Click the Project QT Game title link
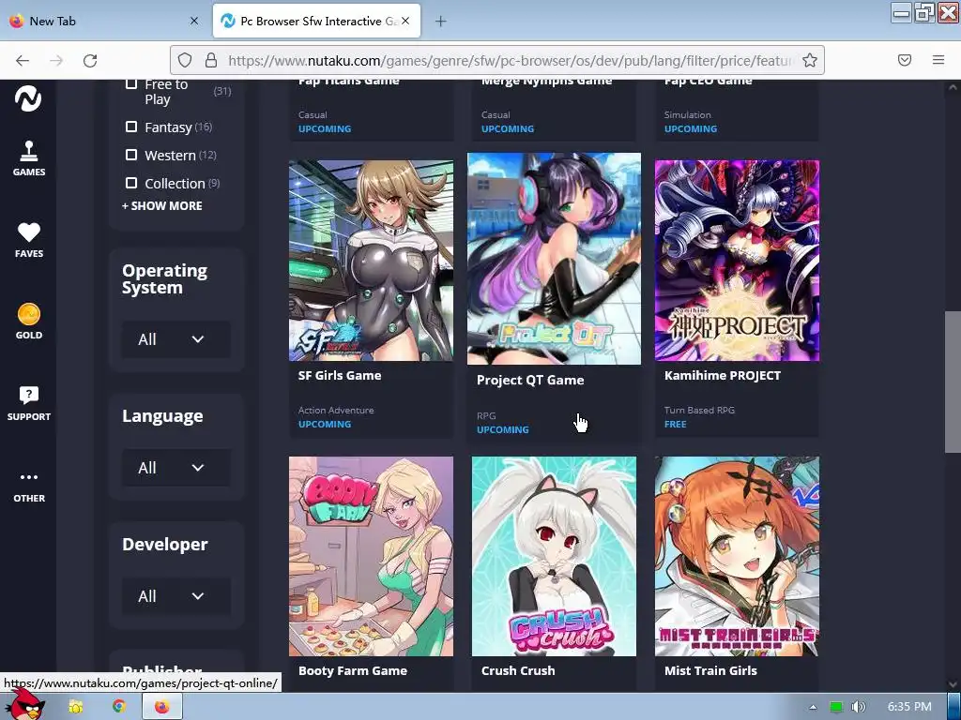This screenshot has width=961, height=720. tap(530, 381)
